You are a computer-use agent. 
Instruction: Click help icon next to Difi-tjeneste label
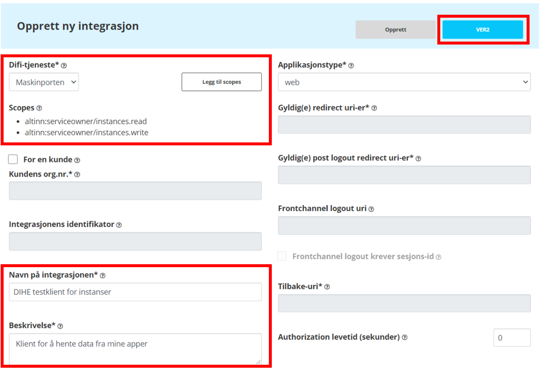[64, 65]
